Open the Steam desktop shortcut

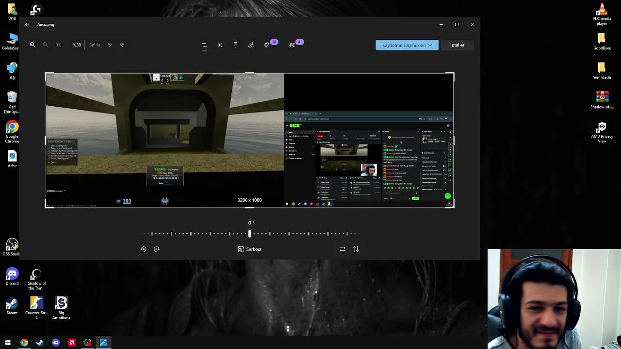pyautogui.click(x=12, y=306)
